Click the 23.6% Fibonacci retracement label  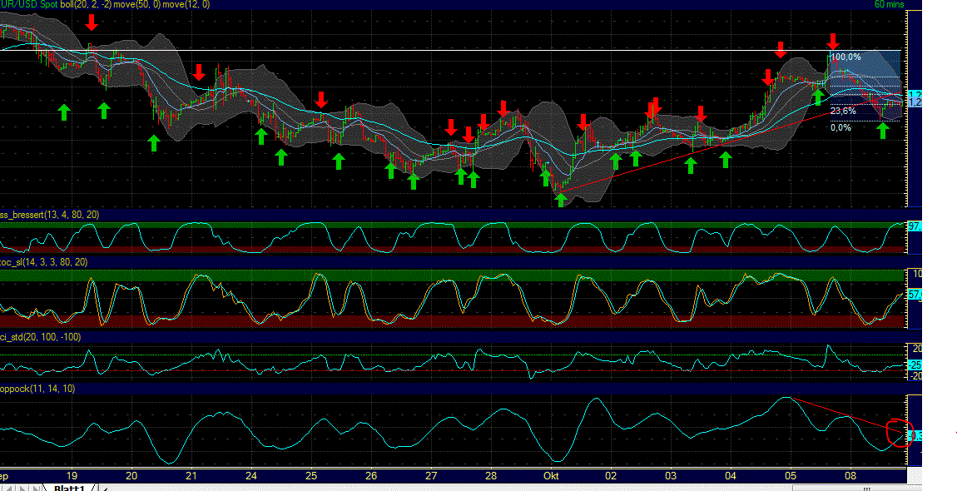(x=841, y=110)
